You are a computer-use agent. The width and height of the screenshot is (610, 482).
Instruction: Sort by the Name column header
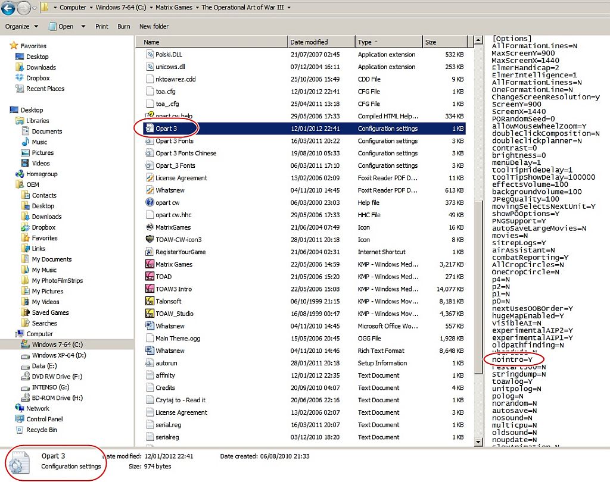click(x=211, y=42)
